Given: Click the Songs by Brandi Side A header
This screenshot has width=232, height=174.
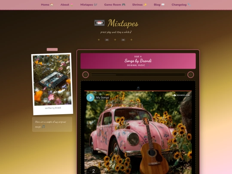Looking at the screenshot, I should pos(138,61).
